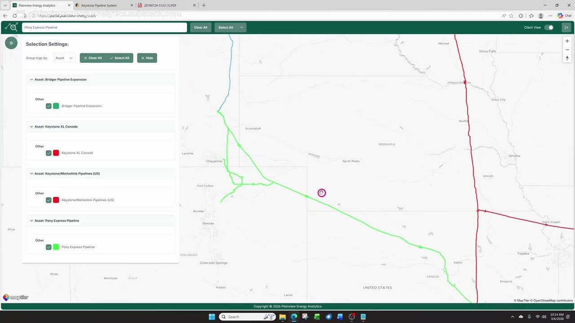Click the Selection Settings heading
The height and width of the screenshot is (323, 575).
point(47,44)
